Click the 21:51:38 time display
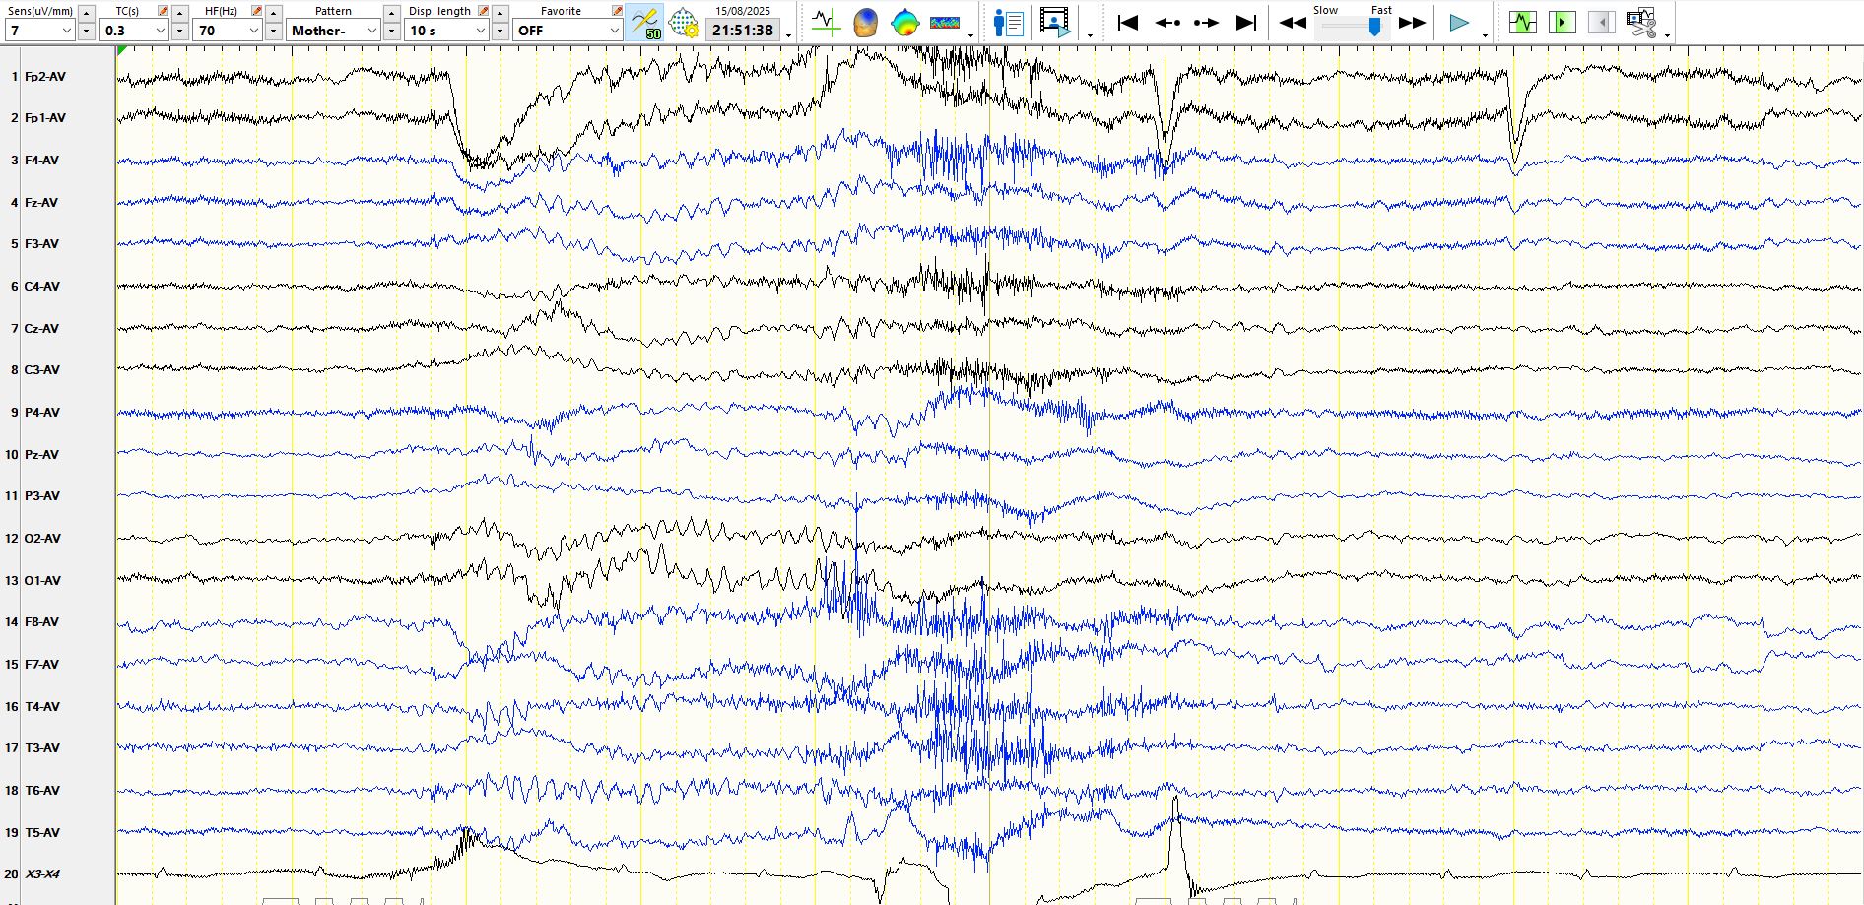Screen dimensions: 1864x905 pyautogui.click(x=743, y=30)
